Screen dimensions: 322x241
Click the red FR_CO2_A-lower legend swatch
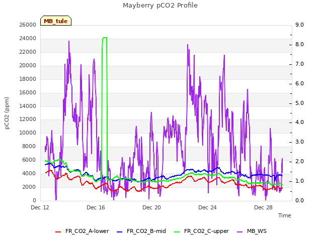(58, 232)
